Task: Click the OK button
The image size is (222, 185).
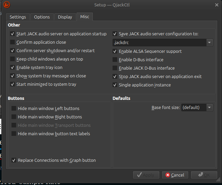Action: coord(204,175)
